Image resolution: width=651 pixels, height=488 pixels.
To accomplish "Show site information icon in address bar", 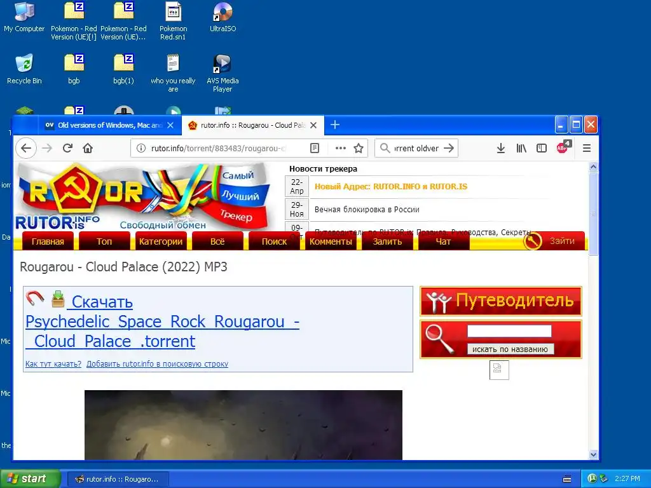I will 141,148.
